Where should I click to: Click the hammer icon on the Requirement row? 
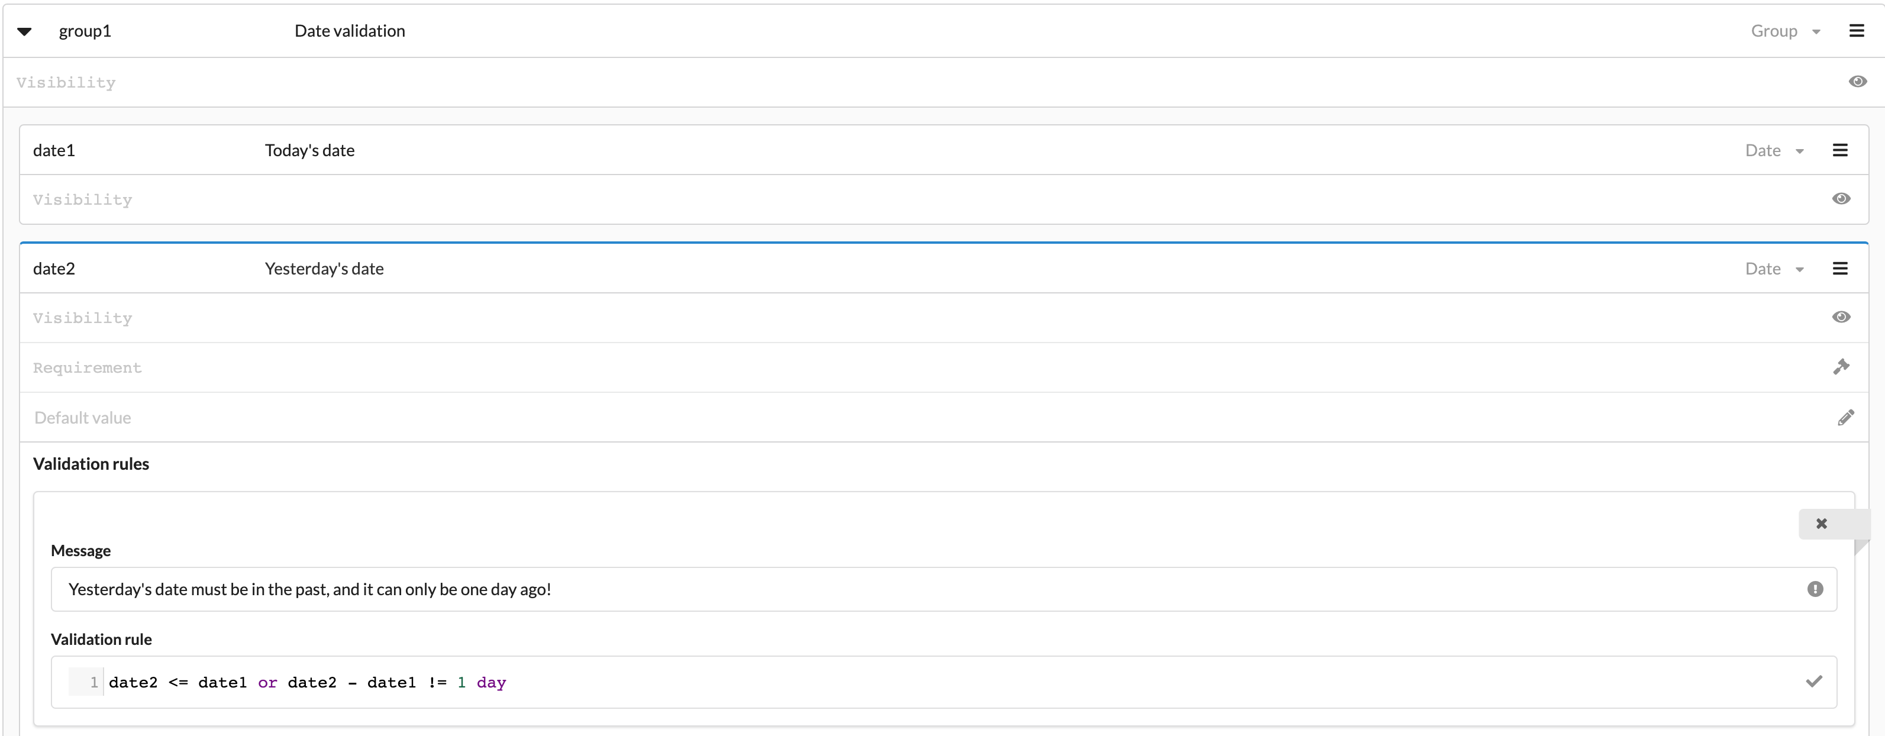tap(1842, 367)
